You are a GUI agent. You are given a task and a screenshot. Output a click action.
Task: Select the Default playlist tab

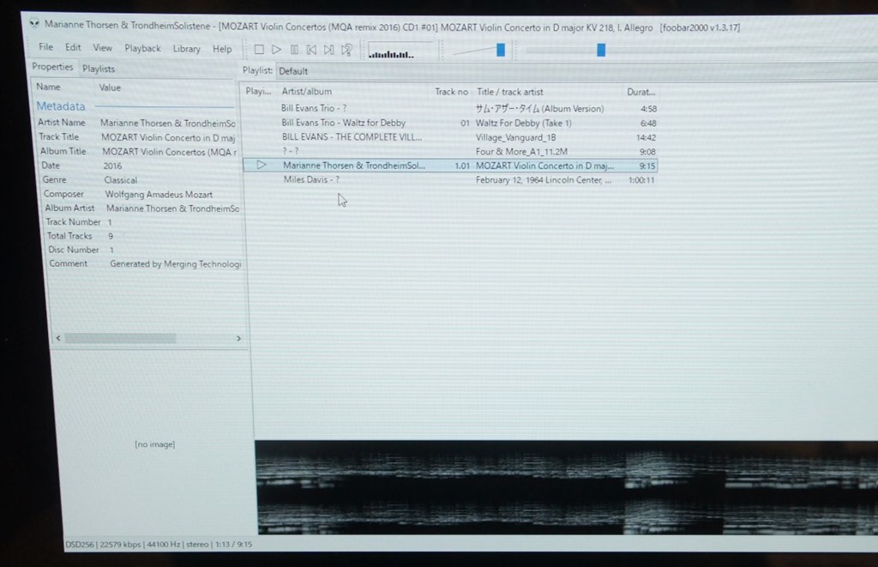tap(293, 71)
